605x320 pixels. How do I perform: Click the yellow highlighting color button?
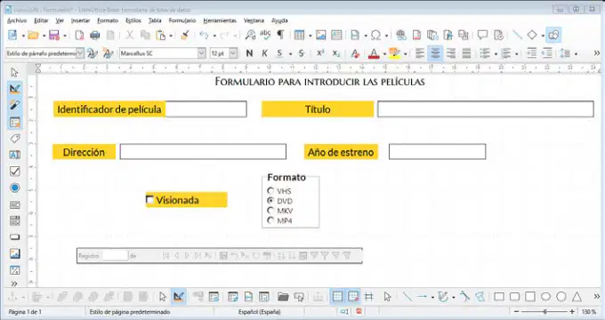(394, 53)
